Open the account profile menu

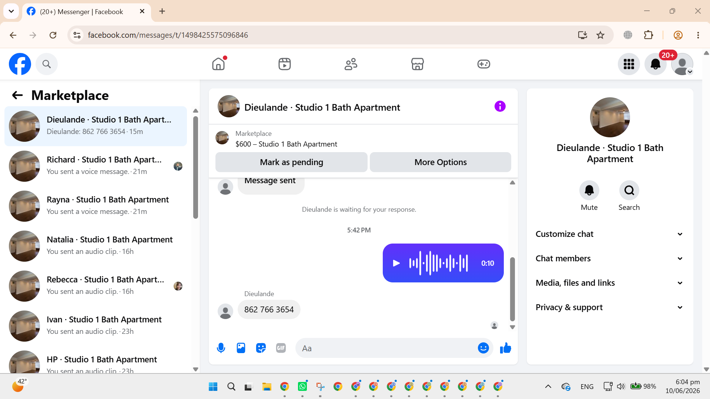point(682,64)
